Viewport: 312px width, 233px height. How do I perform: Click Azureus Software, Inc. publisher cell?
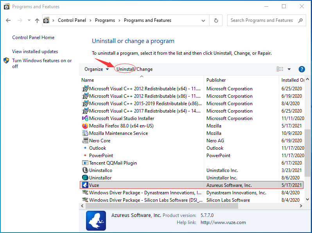click(x=229, y=185)
